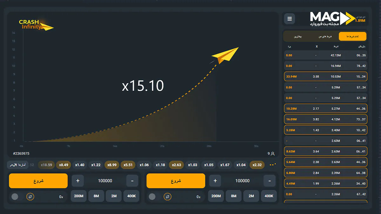Click the players count person icon
Image resolution: width=381 pixels, height=214 pixels.
(x=272, y=154)
